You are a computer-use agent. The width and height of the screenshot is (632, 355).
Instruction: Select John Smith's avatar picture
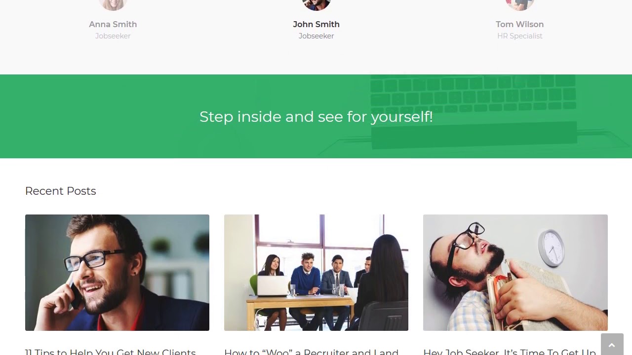[x=316, y=4]
